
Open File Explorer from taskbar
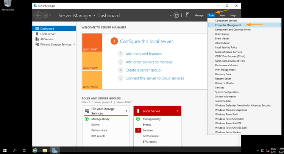tap(45, 150)
